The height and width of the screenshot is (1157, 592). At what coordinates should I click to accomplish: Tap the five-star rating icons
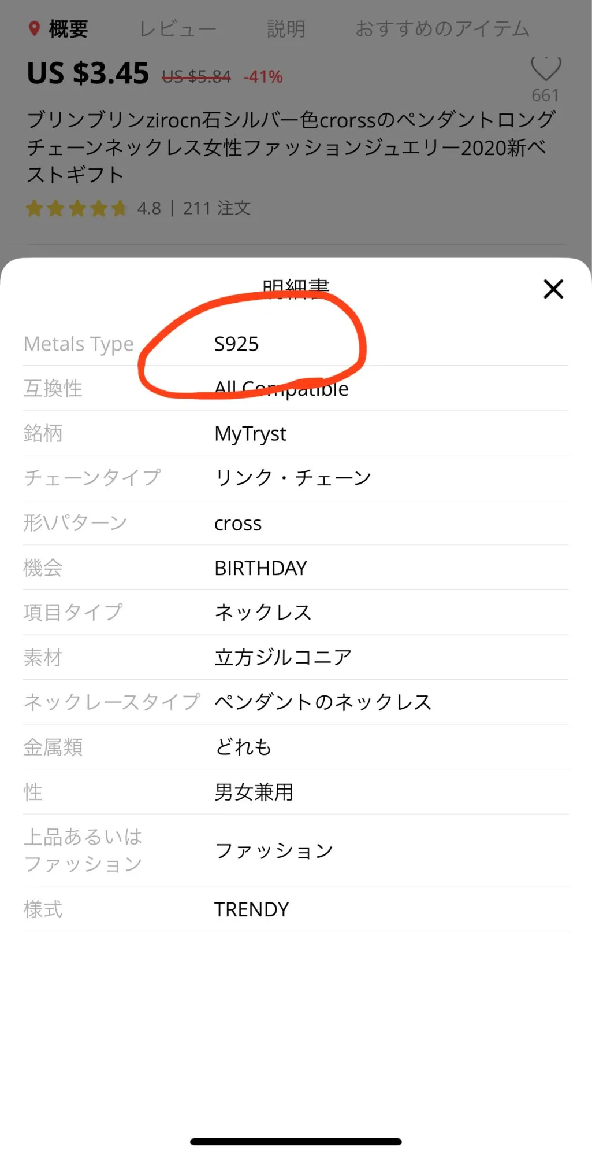[x=76, y=208]
